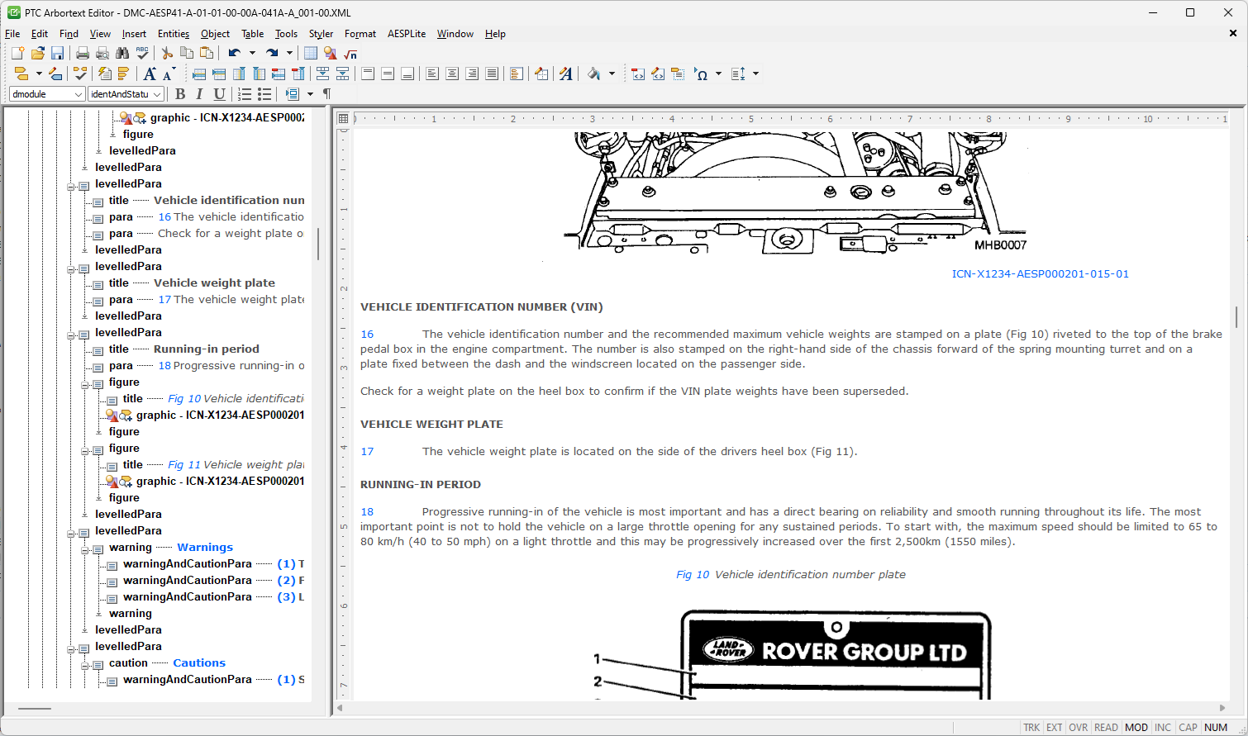The width and height of the screenshot is (1248, 736).
Task: Click the Insert Equation square root icon
Action: coord(350,54)
